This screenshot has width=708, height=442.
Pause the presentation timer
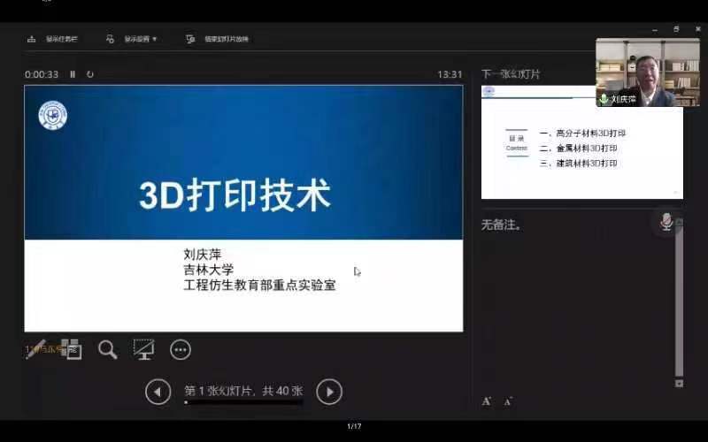point(73,74)
